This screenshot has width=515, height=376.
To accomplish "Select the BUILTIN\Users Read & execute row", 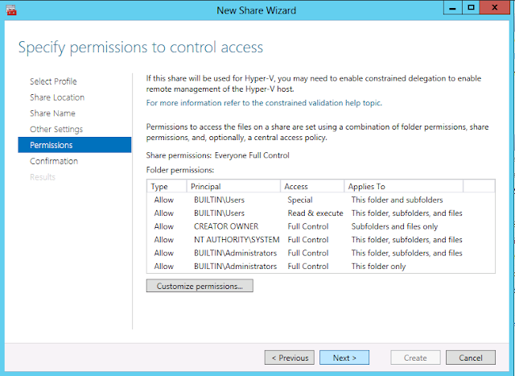I will 321,213.
